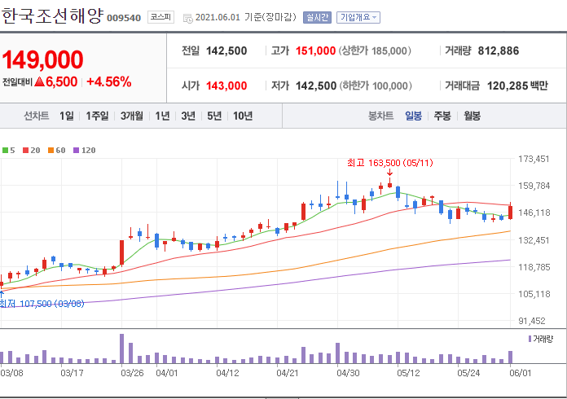This screenshot has height=399, width=567.
Task: Click the +4.56% change rate
Action: click(x=109, y=81)
